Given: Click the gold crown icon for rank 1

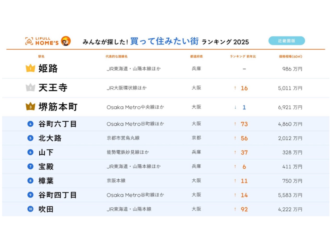Looking at the screenshot, I should coord(31,68).
